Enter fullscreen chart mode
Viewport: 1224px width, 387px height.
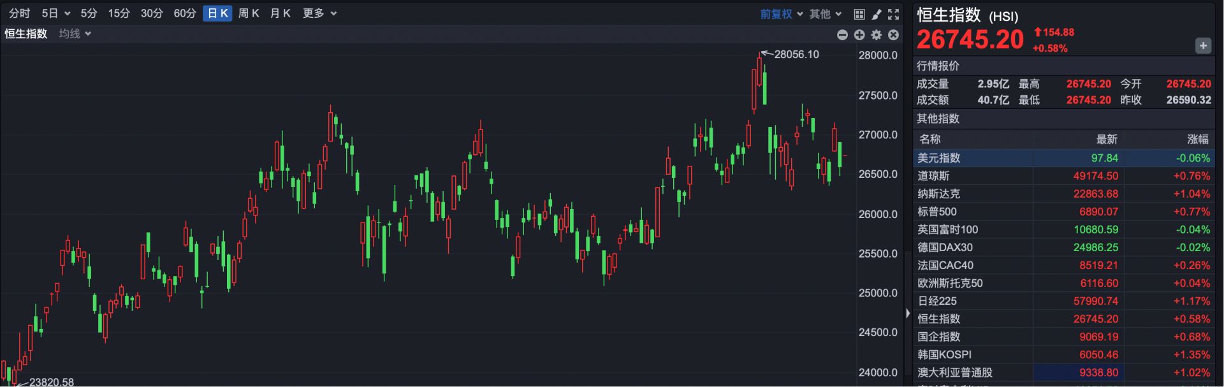[x=894, y=14]
